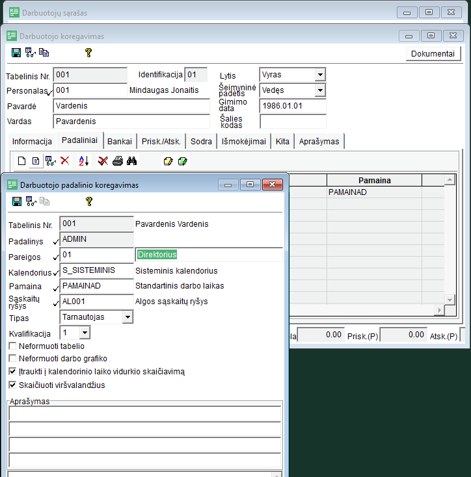Open Išmokėjimai tab
471x477 pixels.
pyautogui.click(x=244, y=142)
